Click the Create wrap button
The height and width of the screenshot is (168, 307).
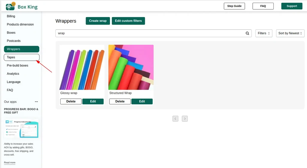tap(98, 21)
